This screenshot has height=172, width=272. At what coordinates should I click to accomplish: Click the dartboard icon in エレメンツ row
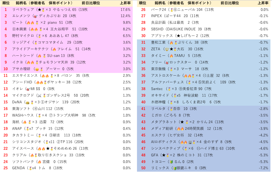click(36, 16)
